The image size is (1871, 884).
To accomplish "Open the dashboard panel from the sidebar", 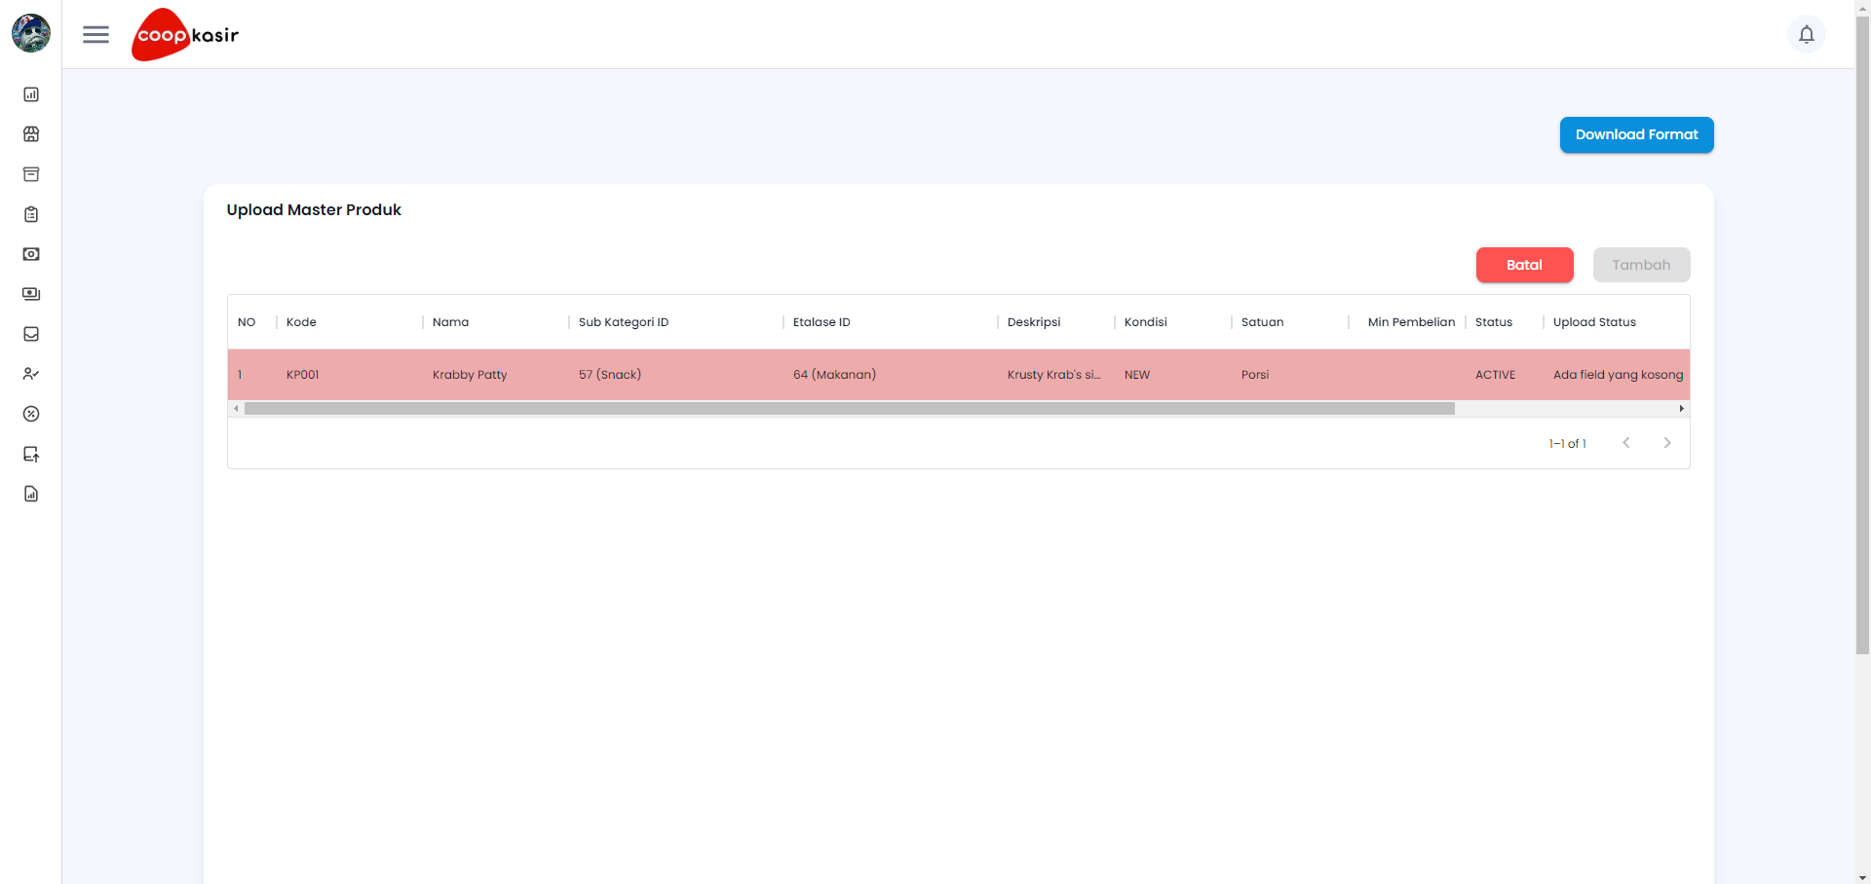I will pos(31,94).
